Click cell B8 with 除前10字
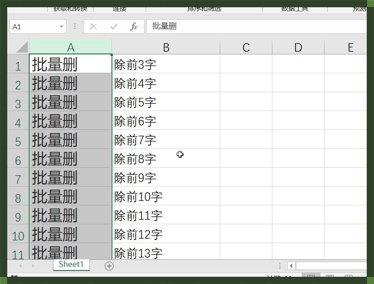The image size is (374, 284). coord(166,196)
